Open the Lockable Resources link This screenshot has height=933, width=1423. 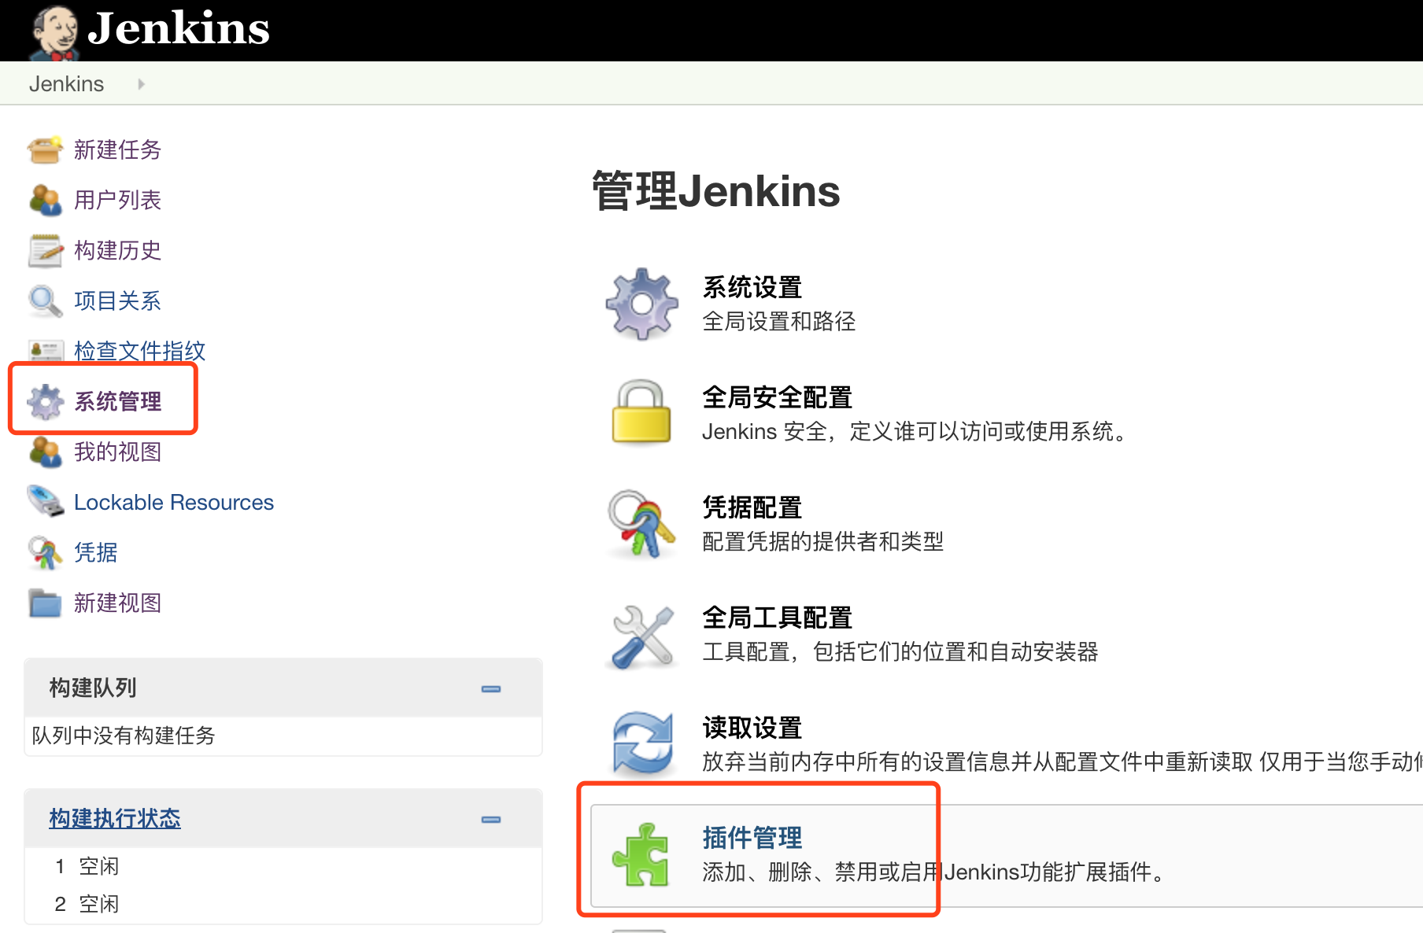click(x=174, y=502)
